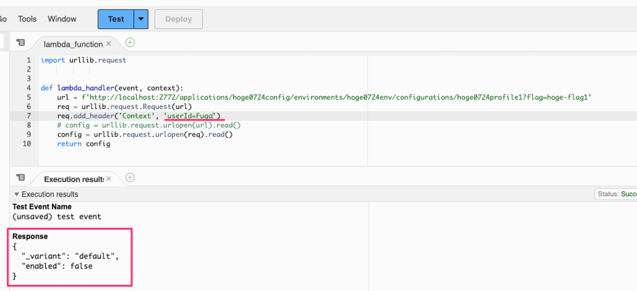This screenshot has height=291, width=637.
Task: Close the lambda_function tab
Action: (x=109, y=44)
